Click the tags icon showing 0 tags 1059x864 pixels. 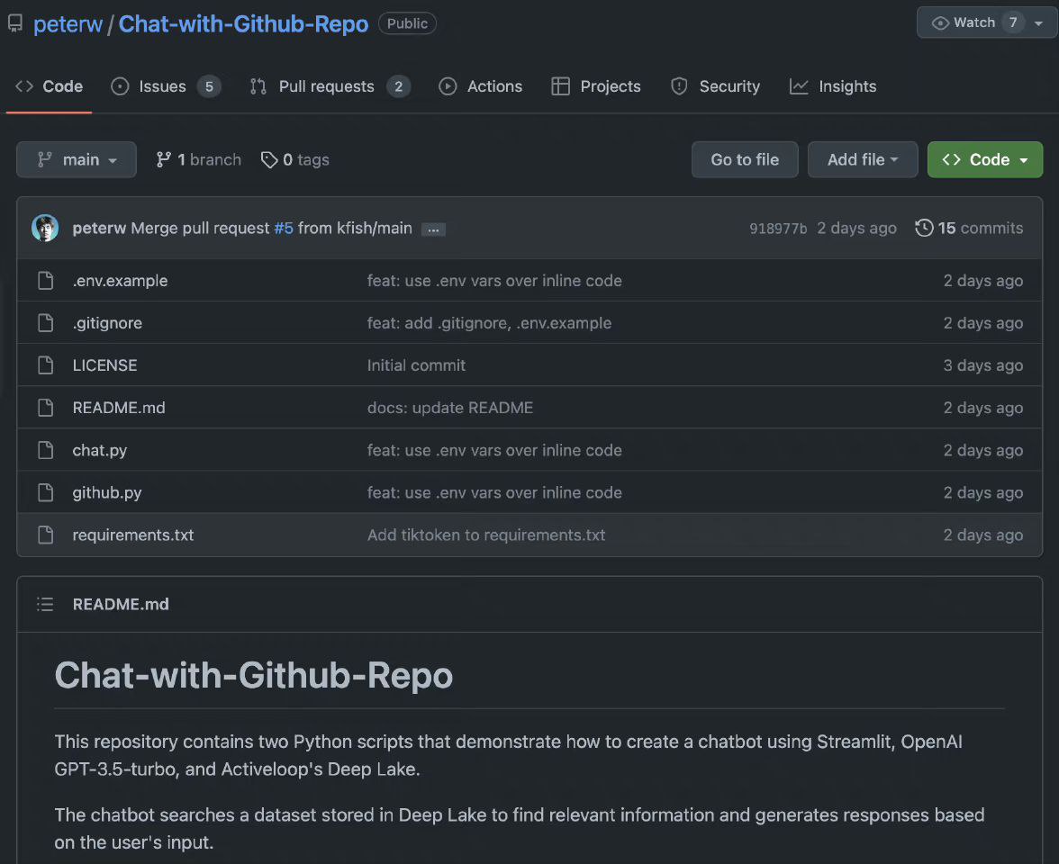pos(269,159)
